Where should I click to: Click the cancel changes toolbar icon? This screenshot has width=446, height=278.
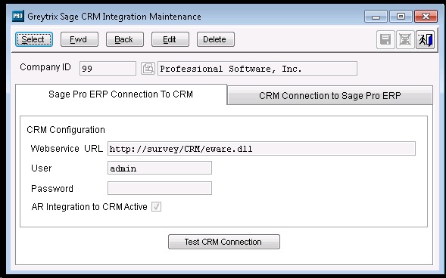tap(405, 40)
